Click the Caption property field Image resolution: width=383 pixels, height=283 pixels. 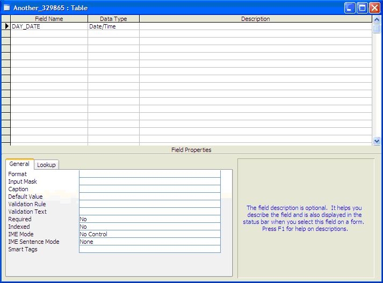click(149, 189)
